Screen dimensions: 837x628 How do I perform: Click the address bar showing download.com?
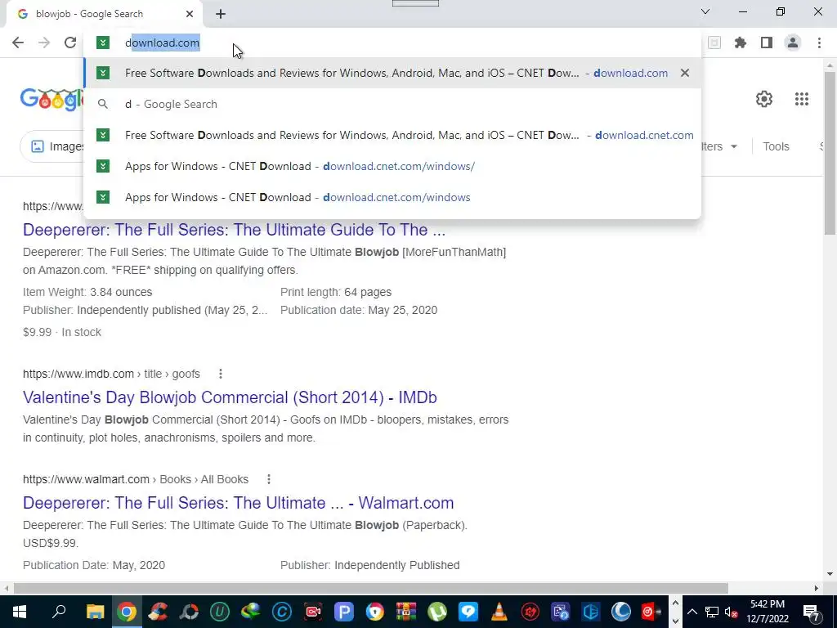(x=392, y=43)
